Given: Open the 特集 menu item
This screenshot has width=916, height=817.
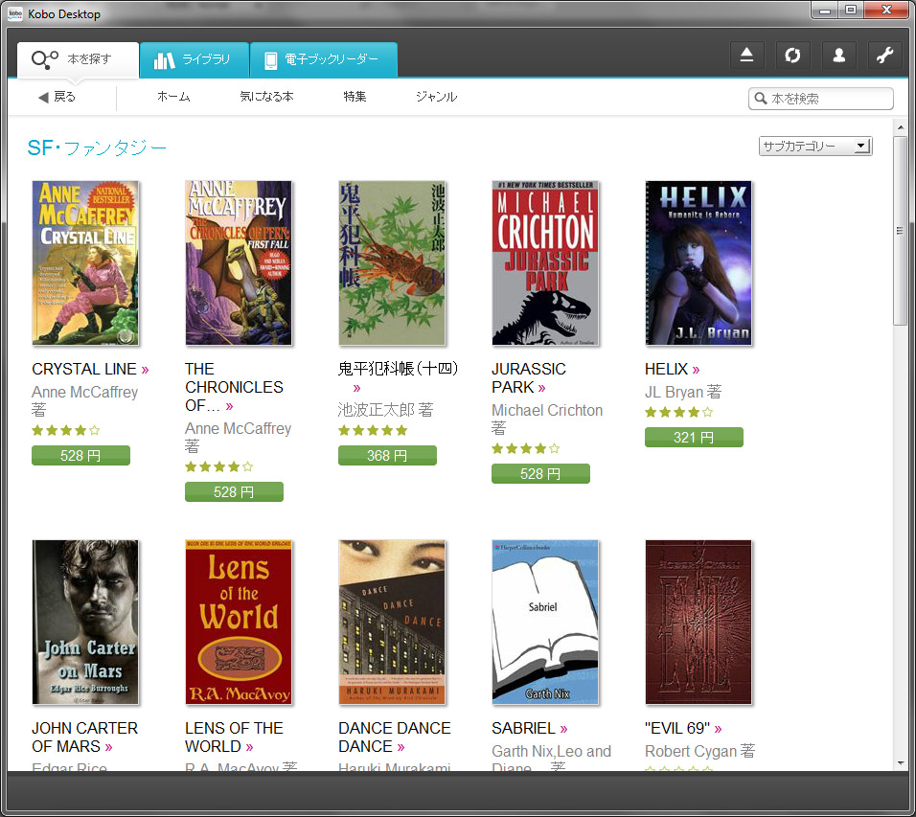Looking at the screenshot, I should point(355,97).
